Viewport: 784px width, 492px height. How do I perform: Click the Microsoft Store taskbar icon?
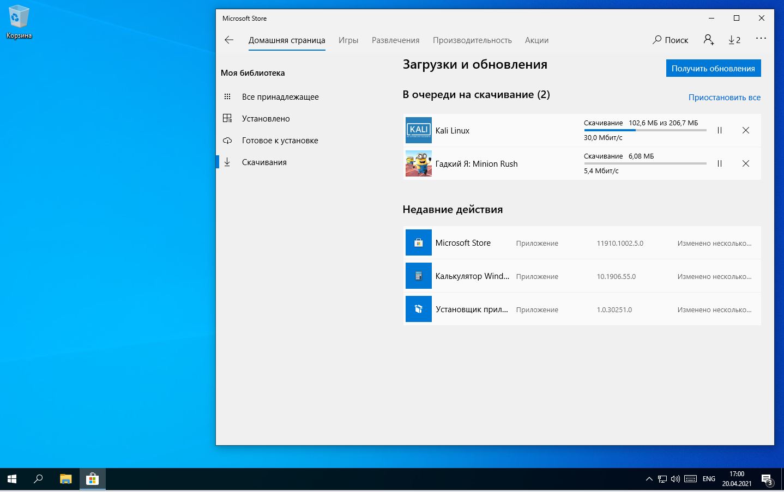[92, 479]
